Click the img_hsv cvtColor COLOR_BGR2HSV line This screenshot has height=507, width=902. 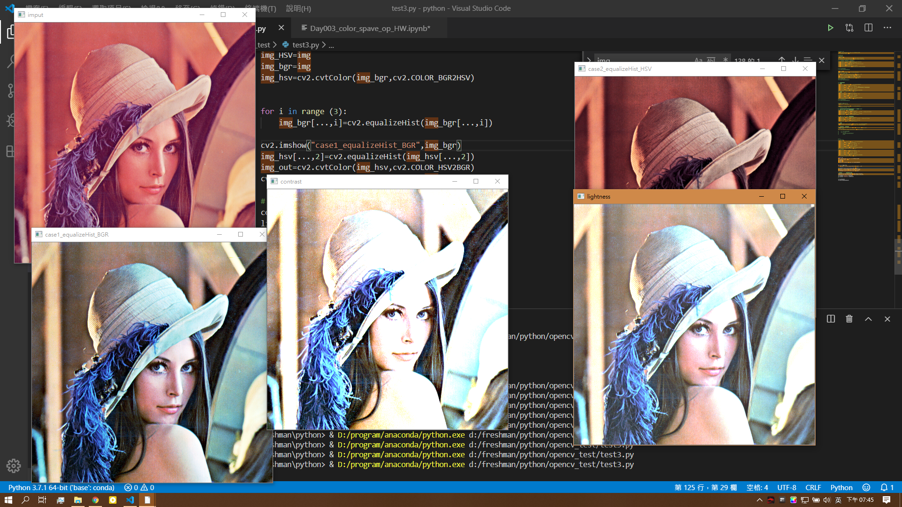[367, 77]
